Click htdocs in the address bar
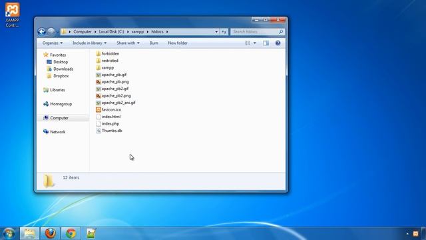The image size is (426, 240). [157, 32]
